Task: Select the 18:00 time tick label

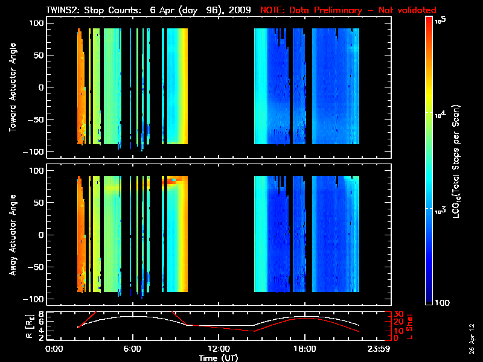Action: tap(305, 349)
